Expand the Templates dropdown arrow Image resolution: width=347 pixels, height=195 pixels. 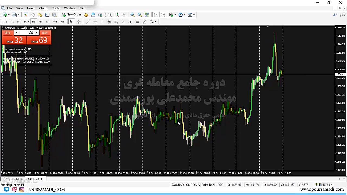point(194,15)
